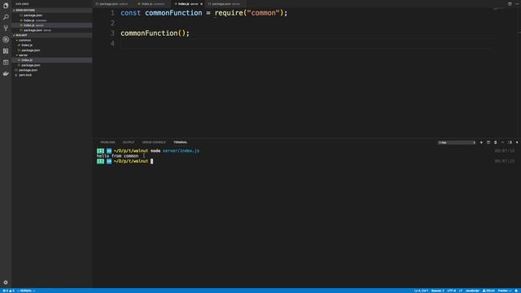Click split editor icon at top right
Screen dimensions: 521x293
(510, 4)
